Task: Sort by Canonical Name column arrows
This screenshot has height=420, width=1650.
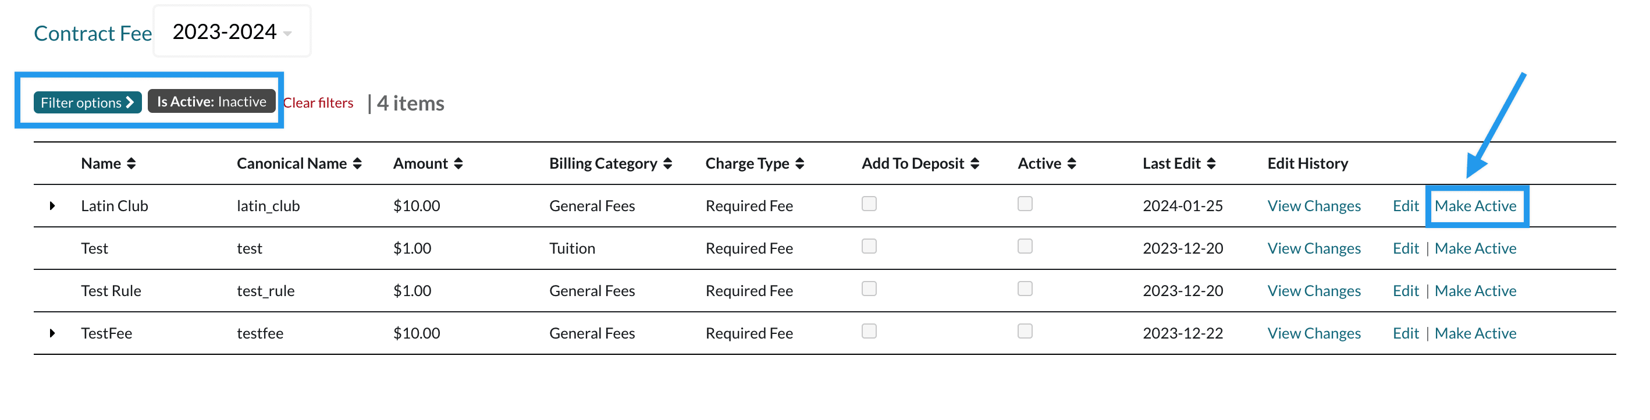Action: [357, 164]
